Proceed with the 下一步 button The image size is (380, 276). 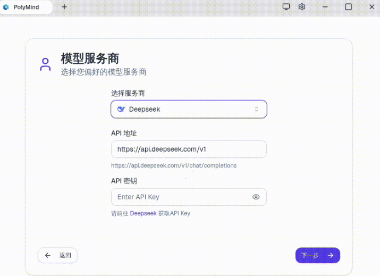(x=317, y=255)
